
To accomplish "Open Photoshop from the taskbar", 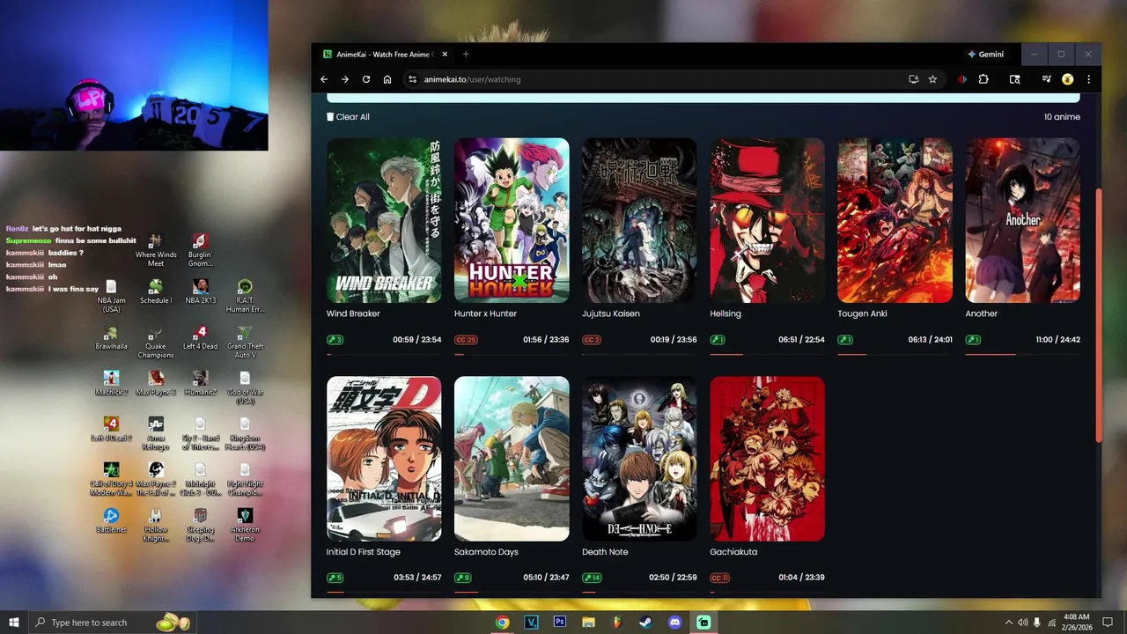I will [x=559, y=623].
